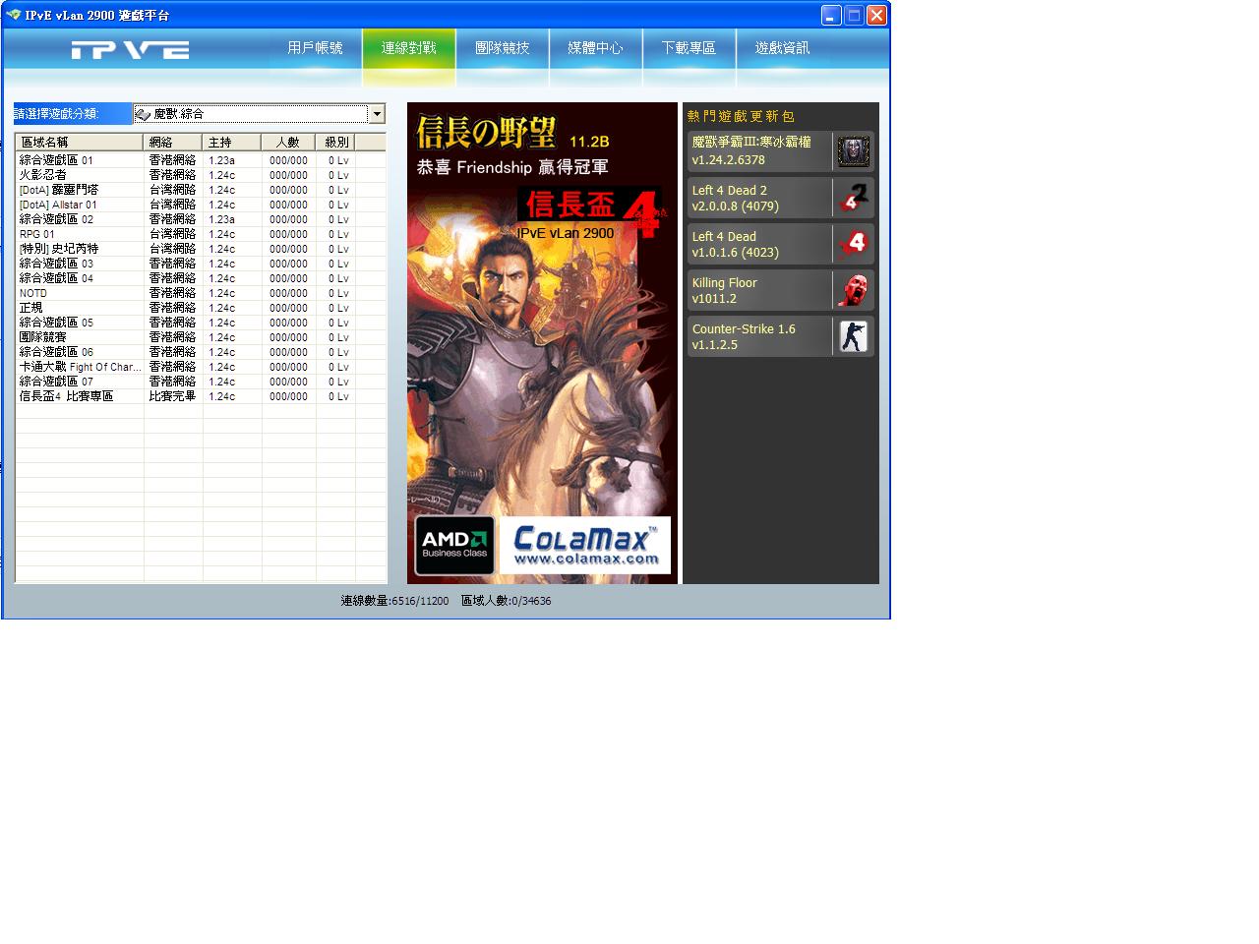Viewport: 1259px width, 944px height.
Task: Sort by the 網絡 column header
Action: [173, 143]
